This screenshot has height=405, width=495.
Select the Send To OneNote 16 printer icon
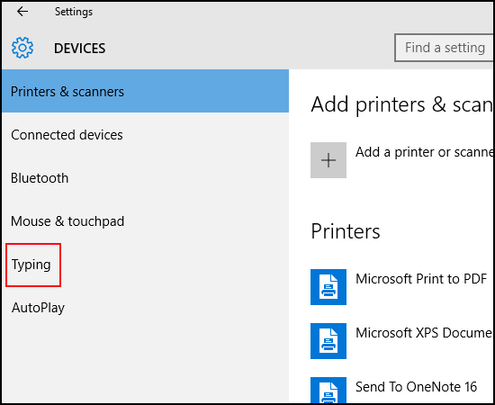[328, 391]
